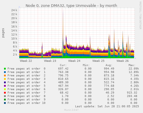Click the current value 810.65
The height and width of the screenshot is (113, 143).
[63, 79]
